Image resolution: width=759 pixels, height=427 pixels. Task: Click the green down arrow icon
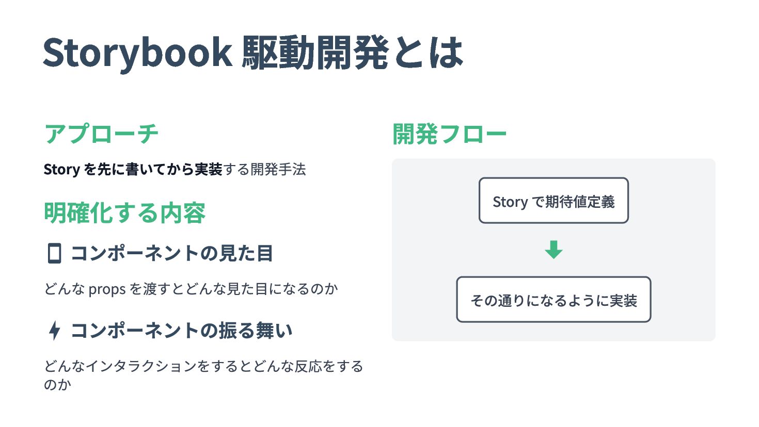pyautogui.click(x=554, y=250)
